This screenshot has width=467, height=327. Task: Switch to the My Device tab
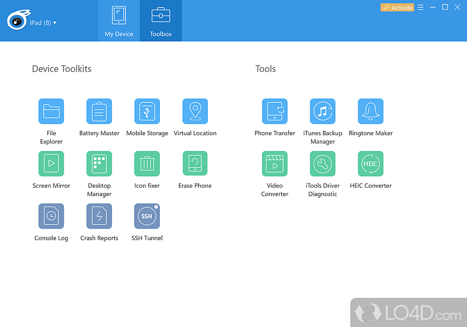click(119, 21)
